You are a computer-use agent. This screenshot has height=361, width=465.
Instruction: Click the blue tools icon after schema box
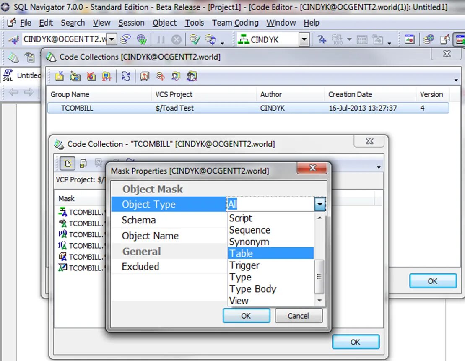coord(322,39)
